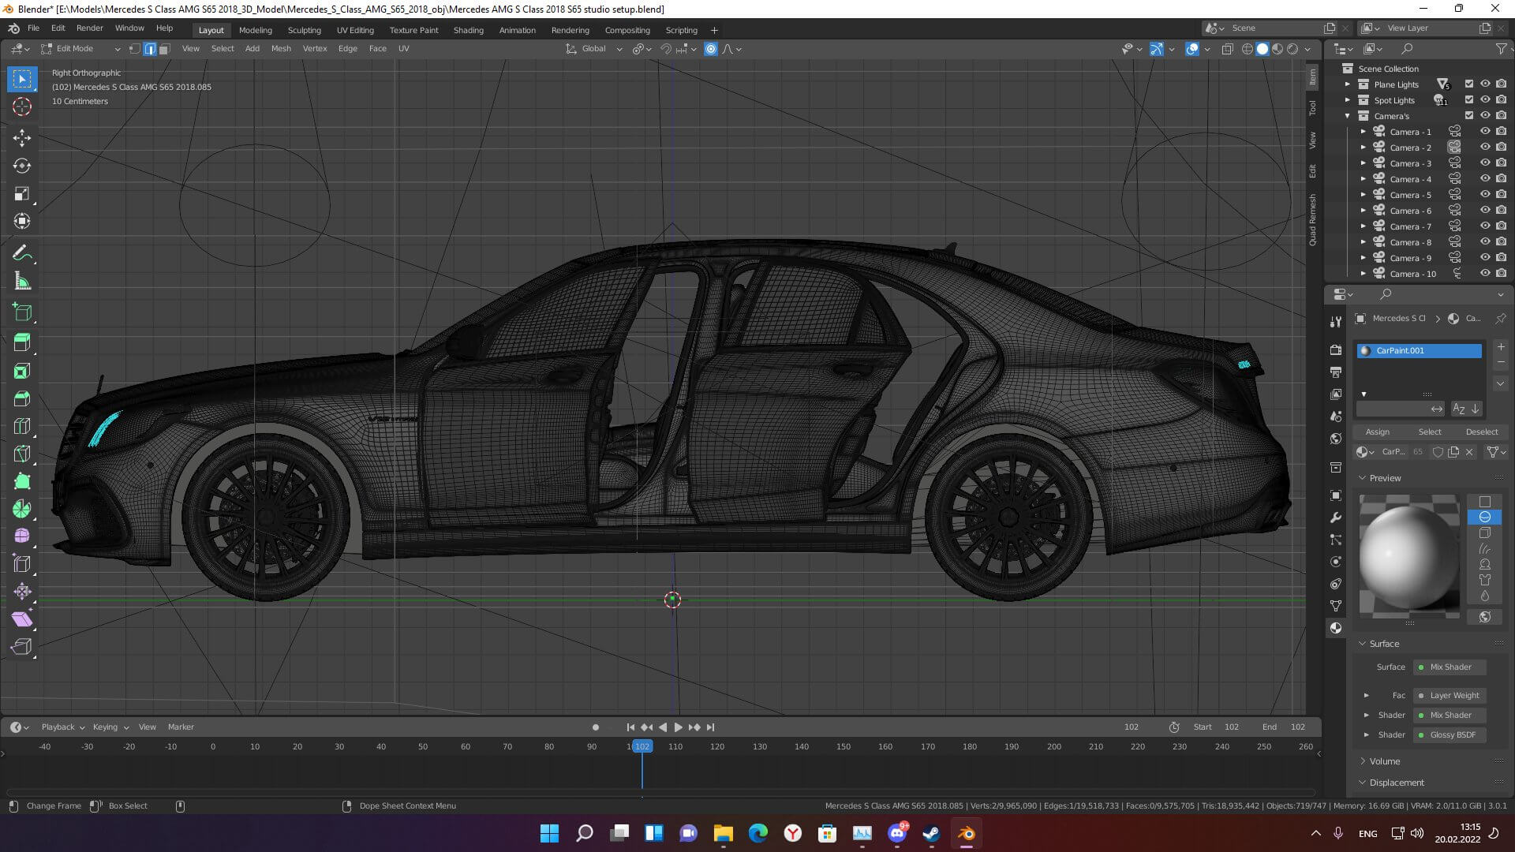
Task: Toggle X-ray view
Action: click(x=1228, y=49)
